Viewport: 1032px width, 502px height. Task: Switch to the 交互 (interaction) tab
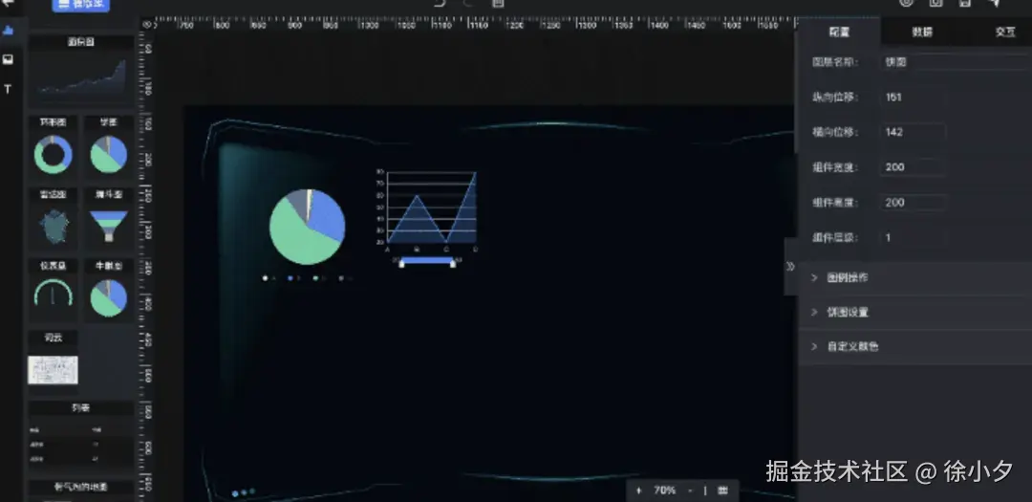tap(1004, 33)
